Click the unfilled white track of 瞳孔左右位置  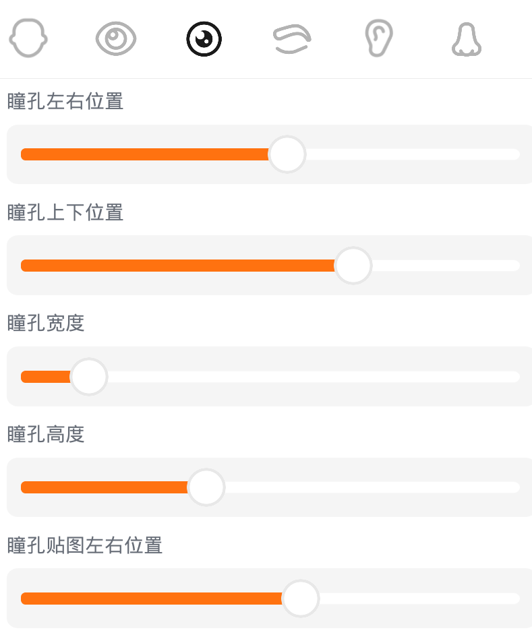point(411,154)
